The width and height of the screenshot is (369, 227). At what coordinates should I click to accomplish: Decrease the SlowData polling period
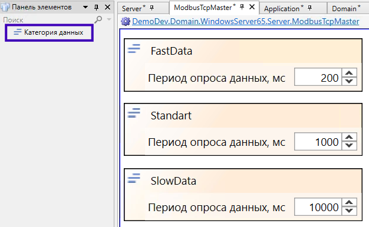tap(349, 211)
